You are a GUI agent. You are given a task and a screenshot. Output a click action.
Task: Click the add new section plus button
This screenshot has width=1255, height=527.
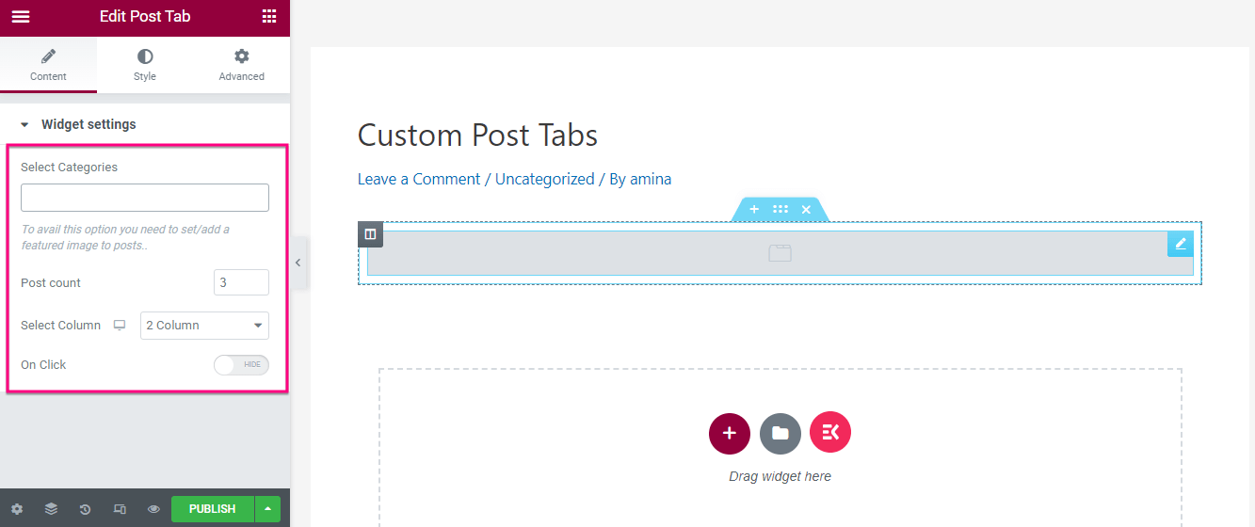[730, 433]
